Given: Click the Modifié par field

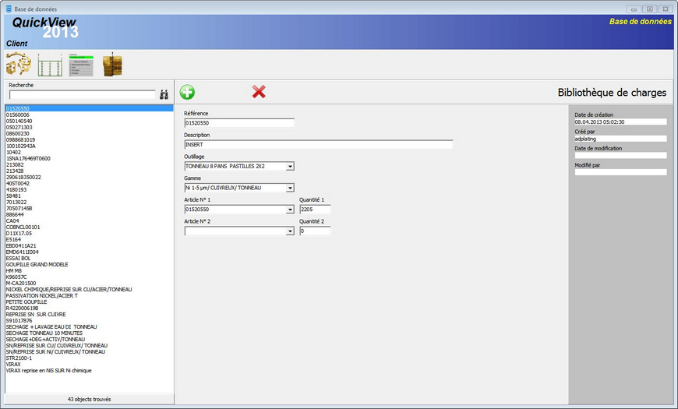Looking at the screenshot, I should pyautogui.click(x=620, y=172).
